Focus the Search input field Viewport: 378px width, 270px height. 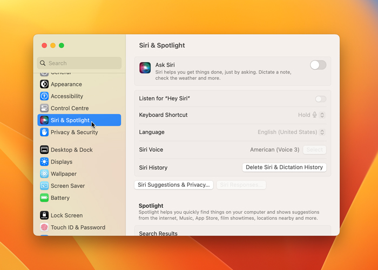(x=79, y=63)
